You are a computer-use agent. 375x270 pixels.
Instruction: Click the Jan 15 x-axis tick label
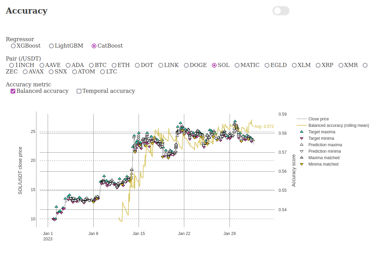click(139, 234)
